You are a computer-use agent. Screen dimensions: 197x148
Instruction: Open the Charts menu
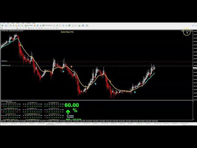point(18,23)
